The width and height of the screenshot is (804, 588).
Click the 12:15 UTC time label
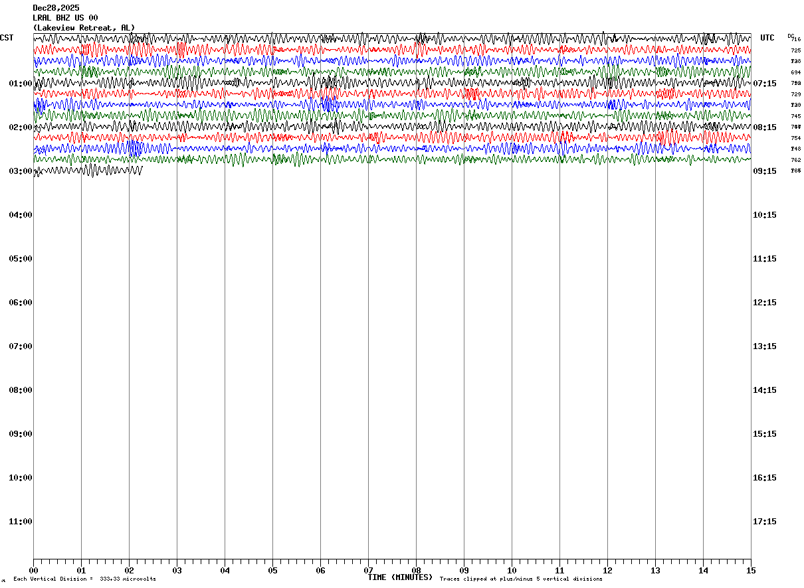[765, 303]
